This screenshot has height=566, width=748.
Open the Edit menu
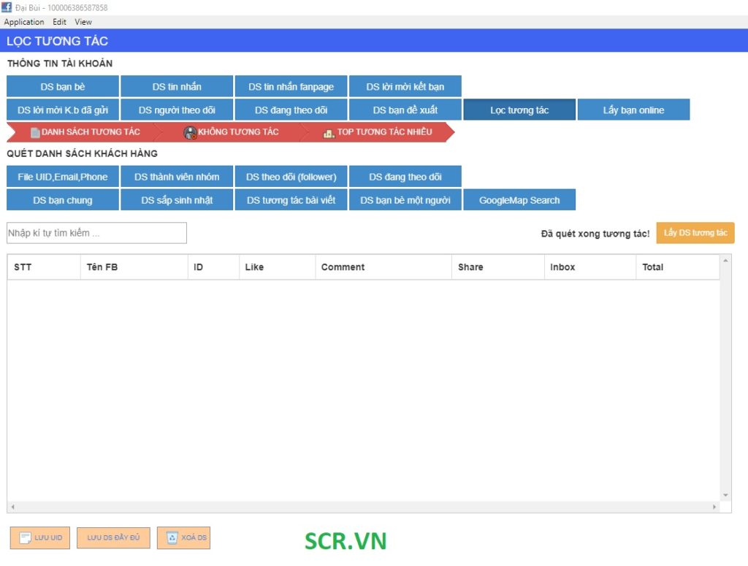pyautogui.click(x=59, y=22)
